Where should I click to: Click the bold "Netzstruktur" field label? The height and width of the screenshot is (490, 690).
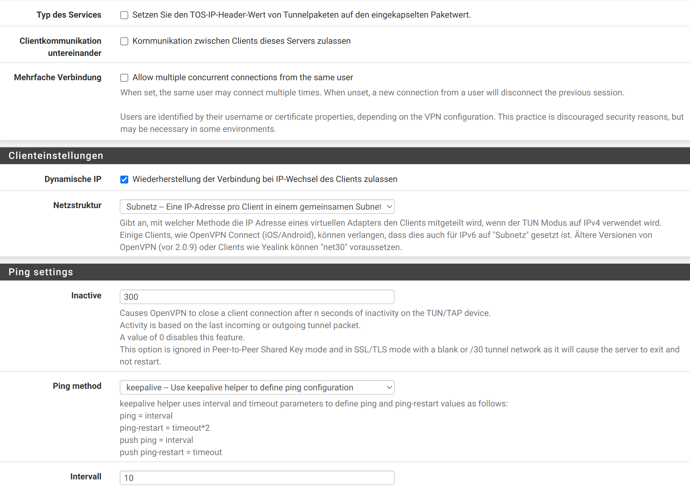[x=77, y=205]
